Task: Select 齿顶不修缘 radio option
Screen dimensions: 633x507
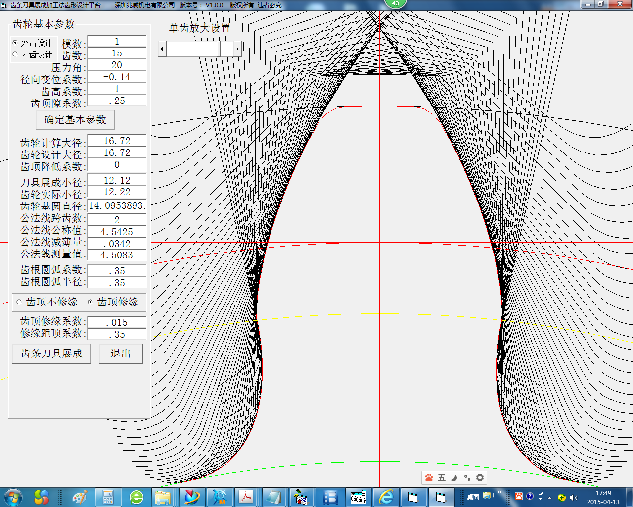Action: coord(47,302)
